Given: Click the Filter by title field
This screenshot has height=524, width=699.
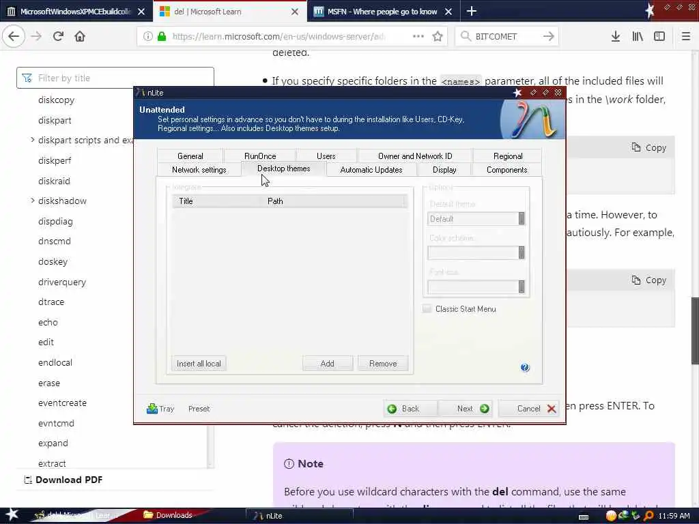Looking at the screenshot, I should coord(115,78).
